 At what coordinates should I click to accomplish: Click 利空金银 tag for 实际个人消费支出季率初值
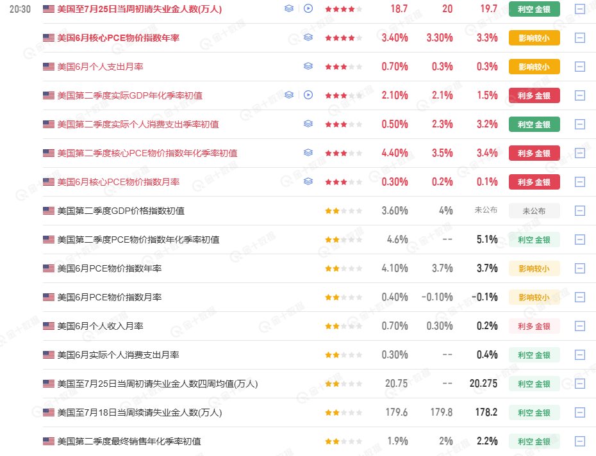[534, 125]
